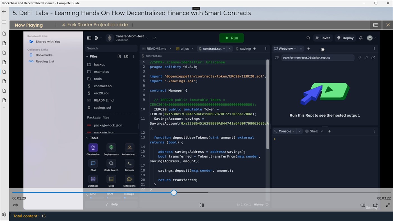Screen dimensions: 393x221
Task: Toggle the left sidebar visibility
Action: tap(89, 38)
